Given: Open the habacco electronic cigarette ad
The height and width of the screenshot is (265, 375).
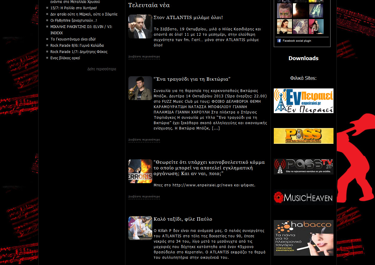Looking at the screenshot, I should [x=303, y=238].
